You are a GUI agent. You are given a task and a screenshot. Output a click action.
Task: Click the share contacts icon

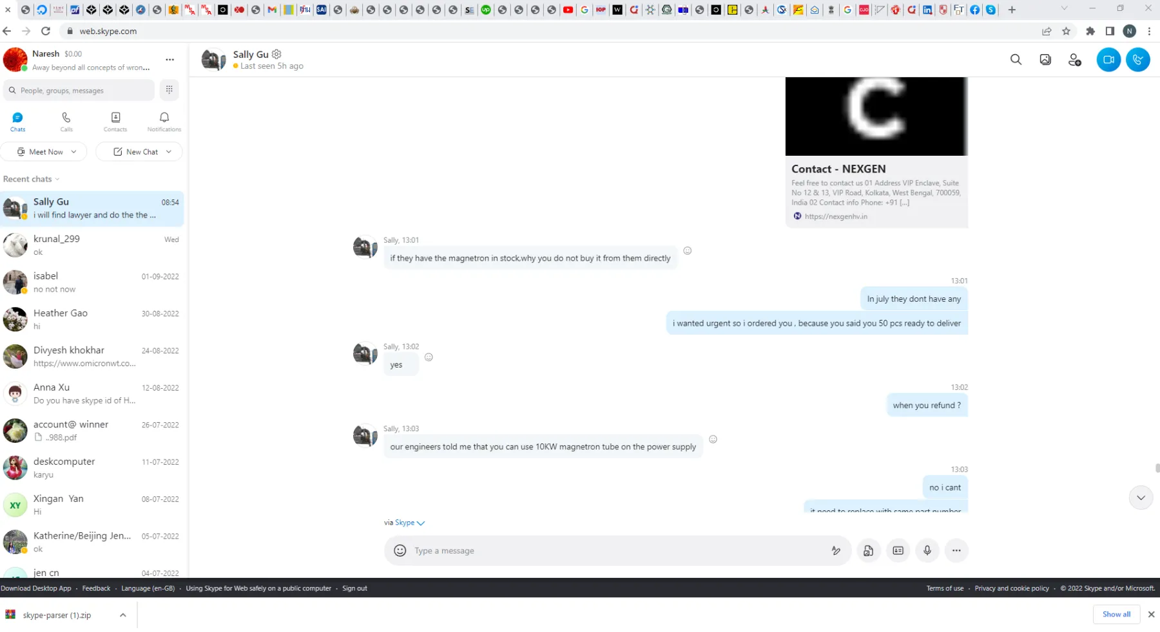click(898, 550)
